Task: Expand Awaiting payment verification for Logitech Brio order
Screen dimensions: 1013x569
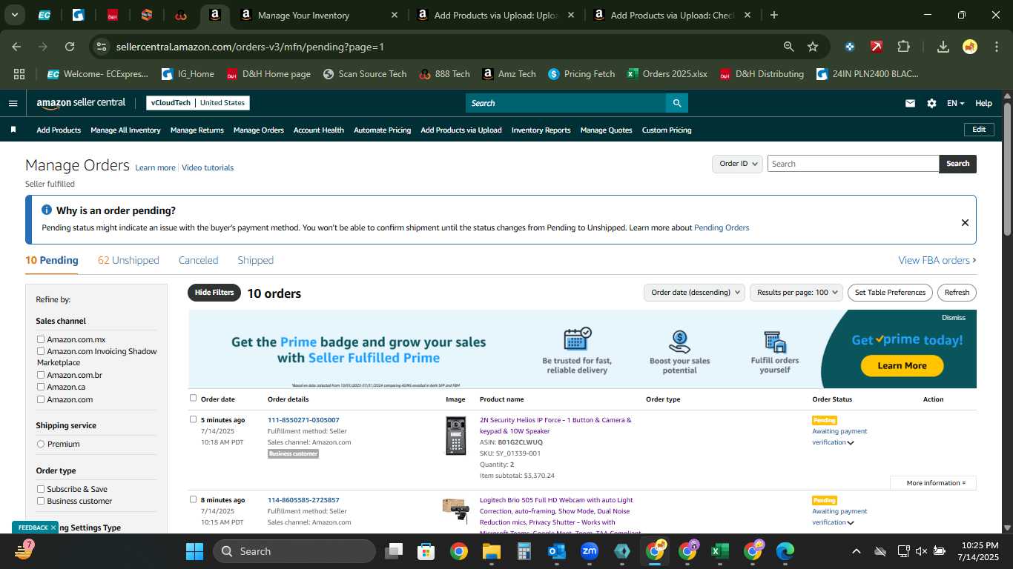Action: [x=851, y=523]
